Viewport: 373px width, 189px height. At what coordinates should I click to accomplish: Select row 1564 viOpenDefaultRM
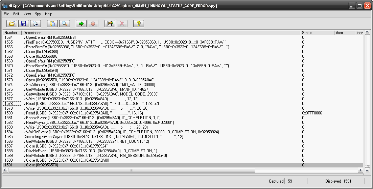coord(183,37)
